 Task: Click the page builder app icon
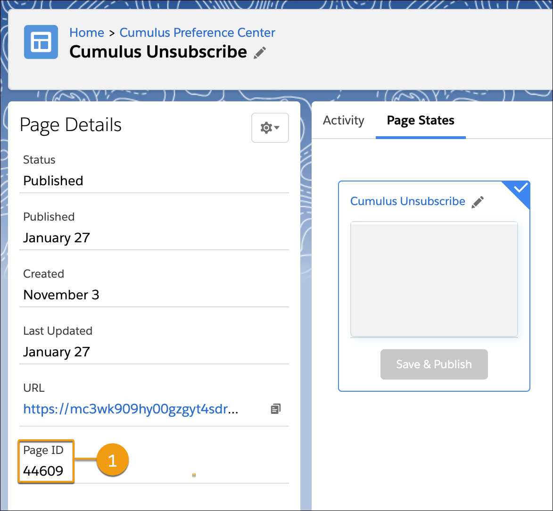[x=41, y=41]
